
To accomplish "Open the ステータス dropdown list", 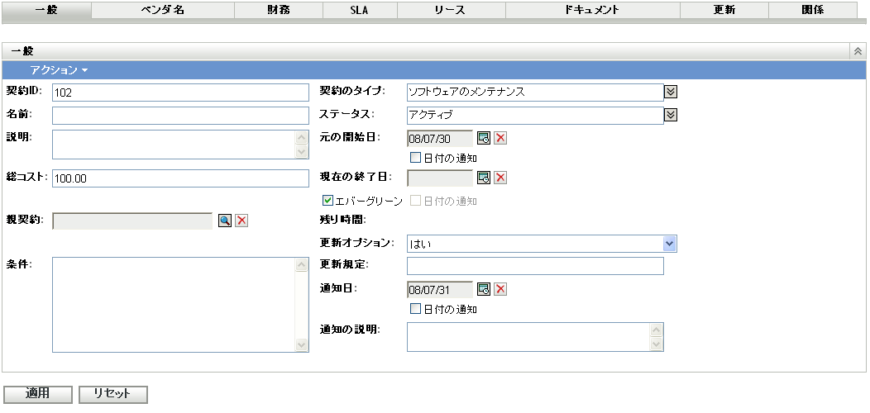I will click(671, 115).
